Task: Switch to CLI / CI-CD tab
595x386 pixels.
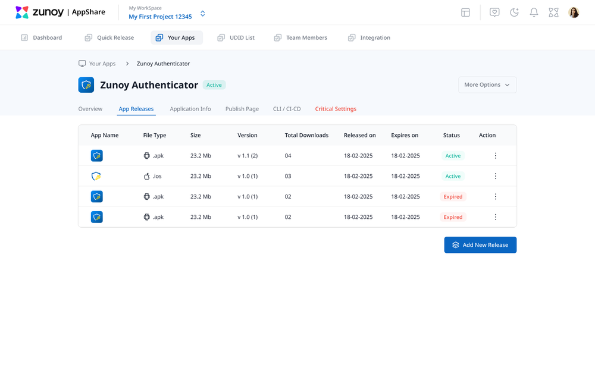Action: coord(287,109)
